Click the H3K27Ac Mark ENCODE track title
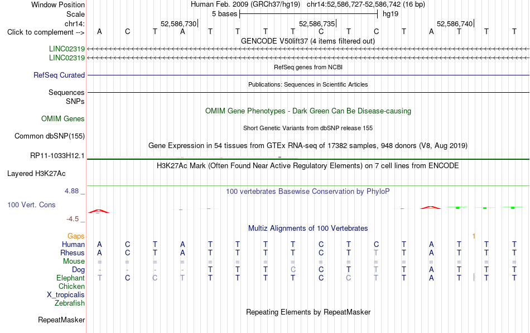This screenshot has width=530, height=333. click(308, 165)
